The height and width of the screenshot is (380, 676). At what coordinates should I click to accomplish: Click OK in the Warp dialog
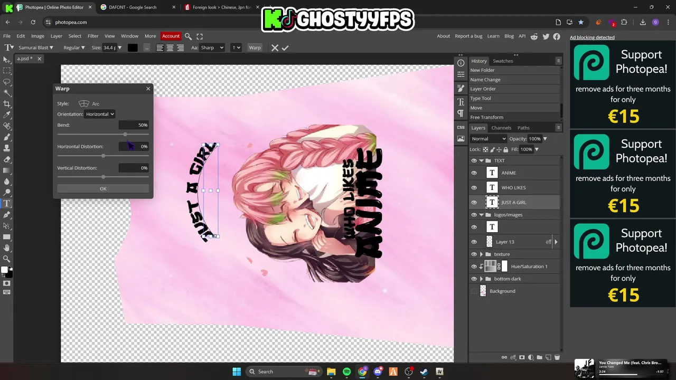103,188
